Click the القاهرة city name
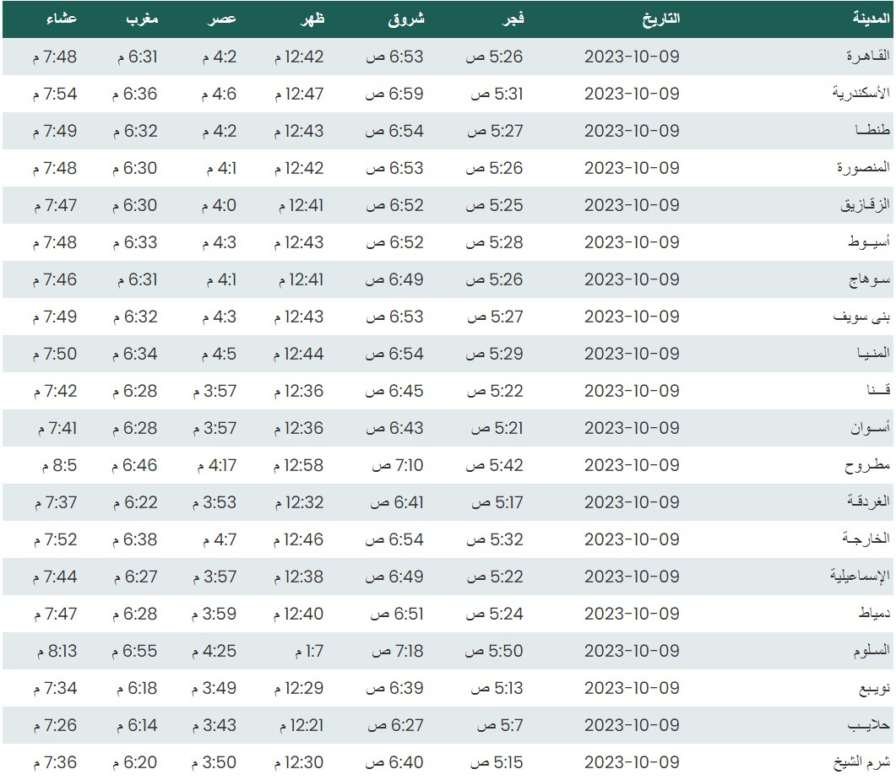The image size is (896, 780). click(x=869, y=57)
